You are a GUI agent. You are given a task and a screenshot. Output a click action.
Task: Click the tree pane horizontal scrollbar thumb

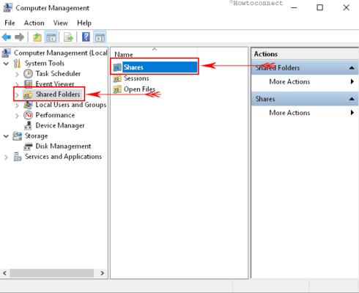[51, 273]
